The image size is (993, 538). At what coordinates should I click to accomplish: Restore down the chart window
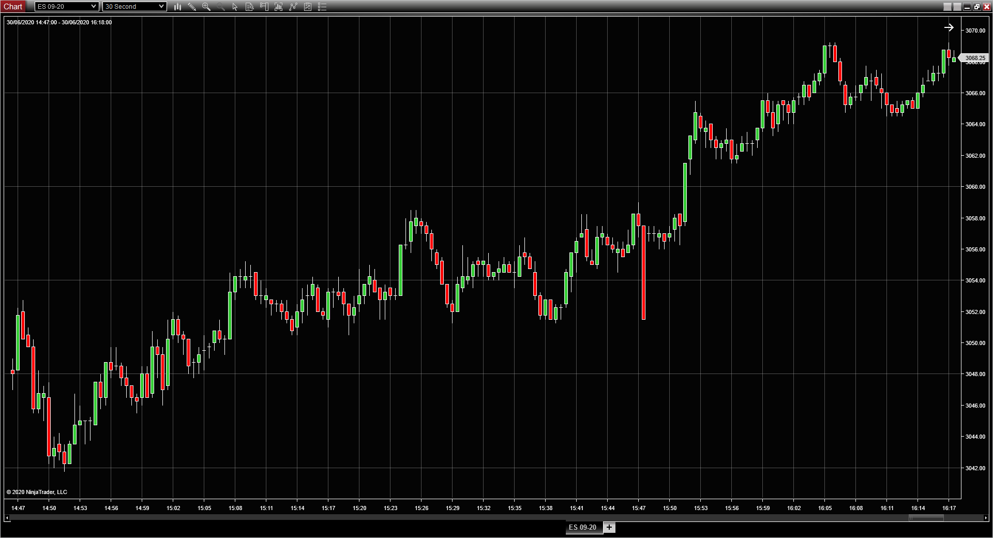point(976,7)
